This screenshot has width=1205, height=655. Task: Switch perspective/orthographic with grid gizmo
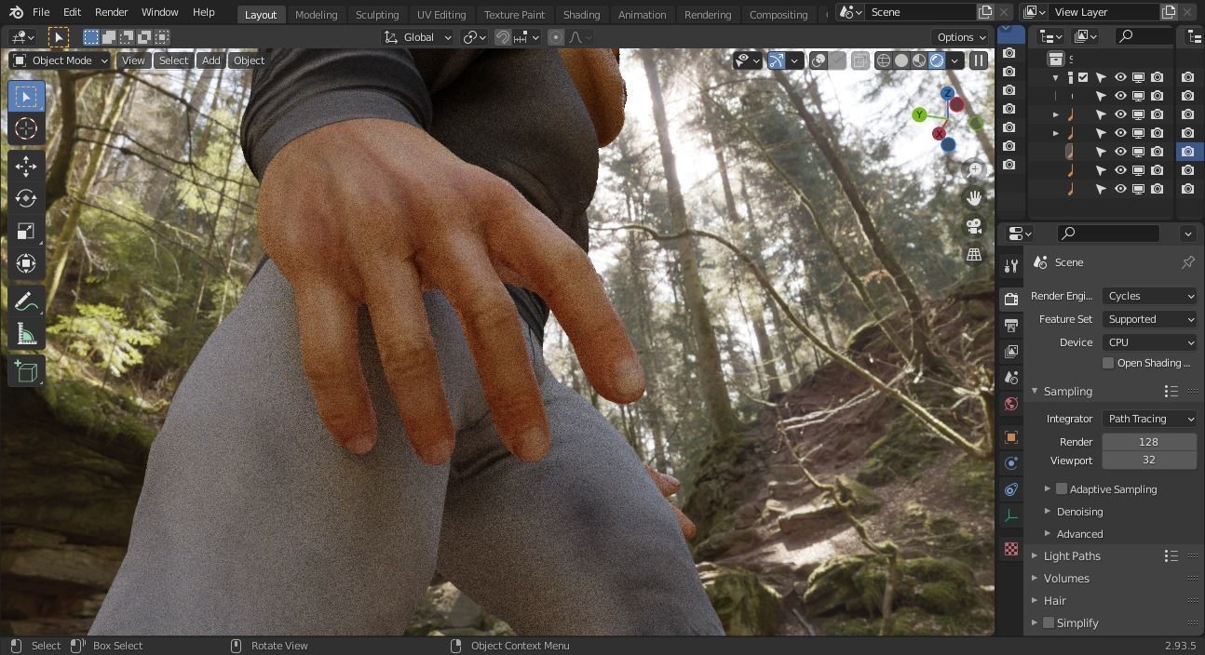[974, 254]
